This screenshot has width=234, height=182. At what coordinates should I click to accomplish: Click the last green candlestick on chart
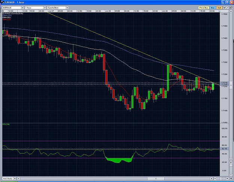click(x=213, y=87)
